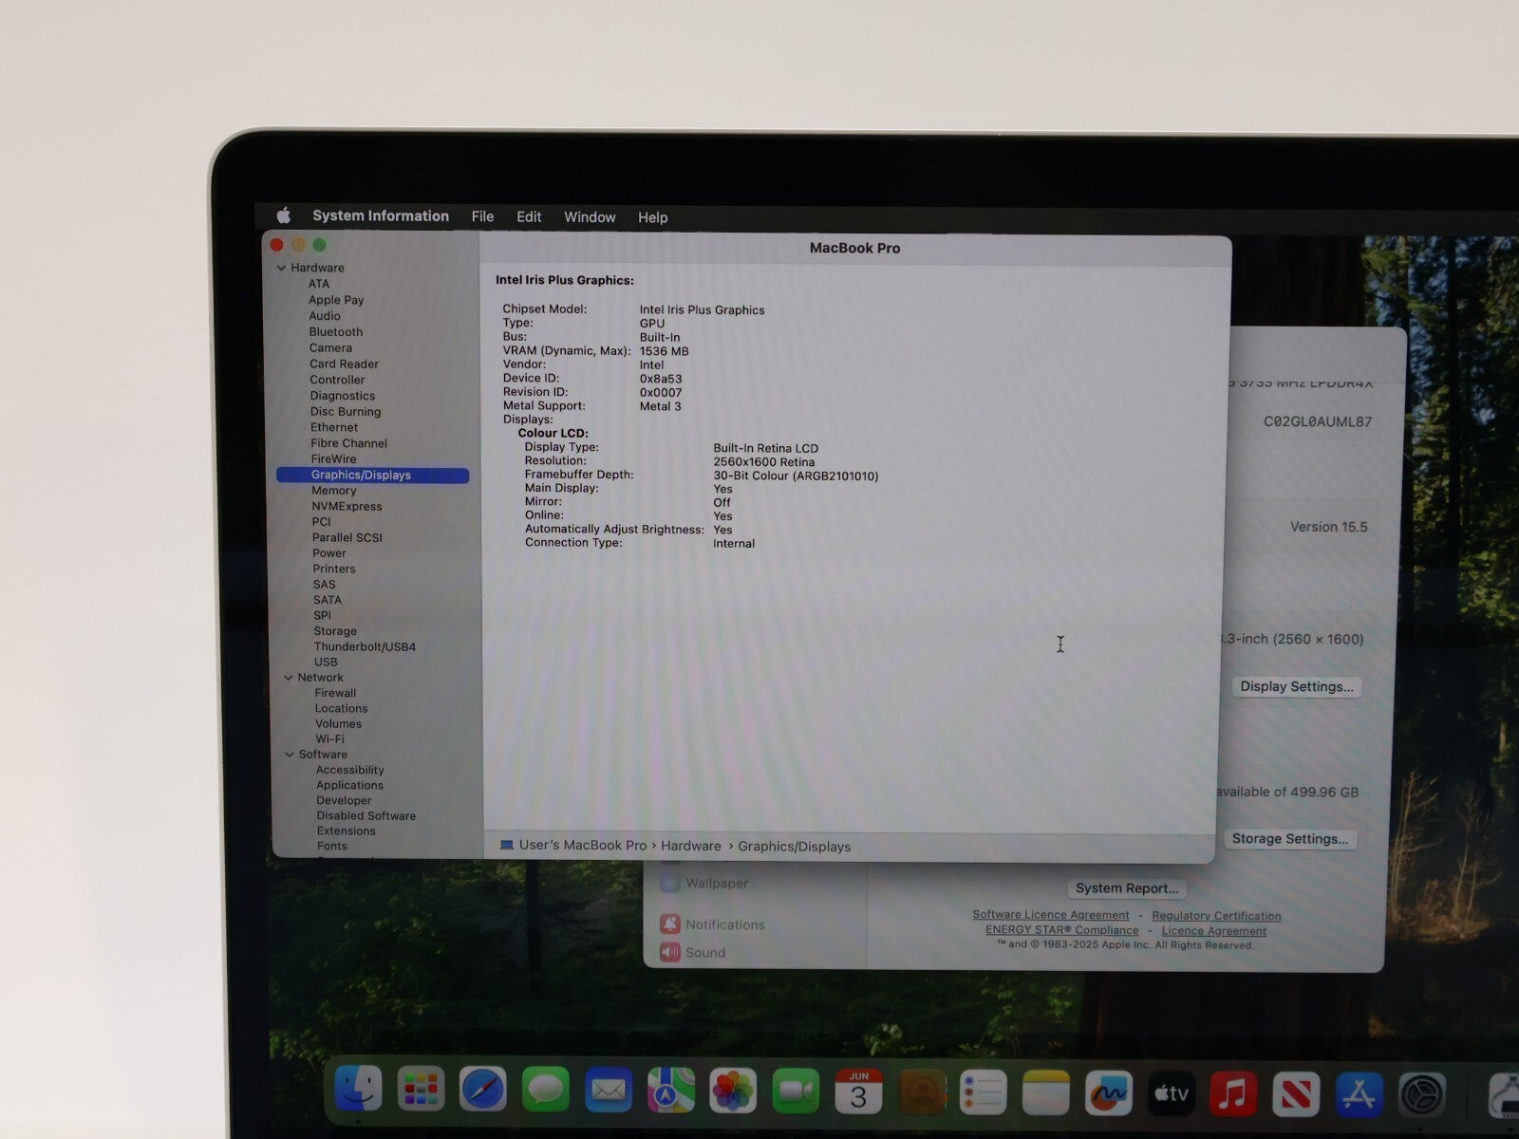Click the Intel Iris Plus Graphics heading
This screenshot has width=1519, height=1139.
tap(564, 280)
